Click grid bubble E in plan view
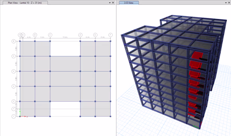The width and height of the screenshot is (231, 136). pos(95,35)
